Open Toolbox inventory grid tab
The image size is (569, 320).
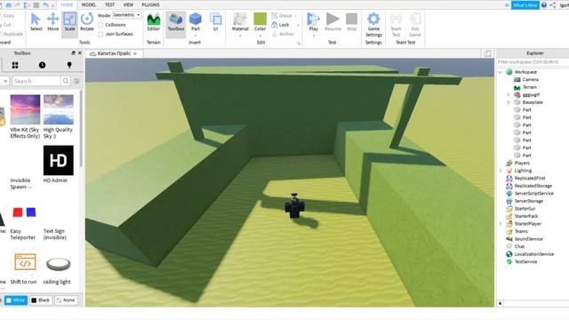[15, 65]
